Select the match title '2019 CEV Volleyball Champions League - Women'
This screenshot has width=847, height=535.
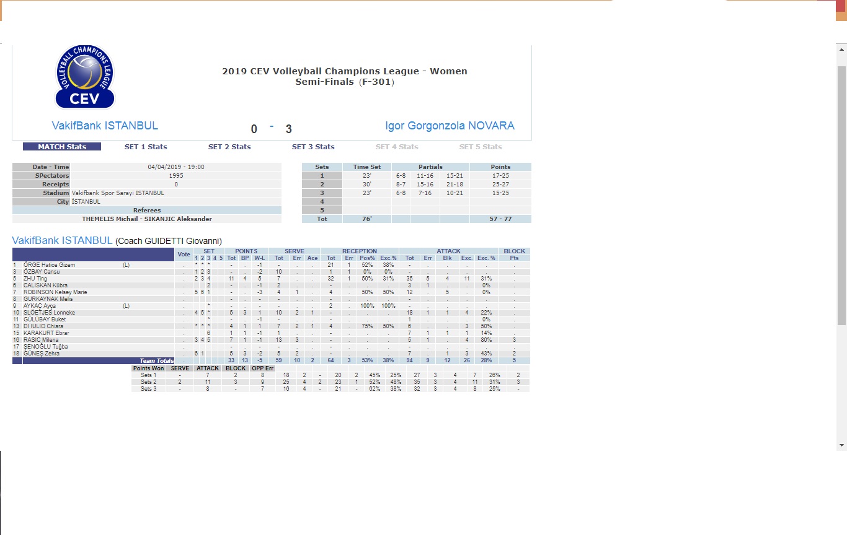[x=345, y=71]
